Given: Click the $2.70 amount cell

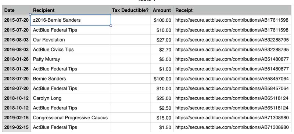Looking at the screenshot, I should tap(162, 50).
